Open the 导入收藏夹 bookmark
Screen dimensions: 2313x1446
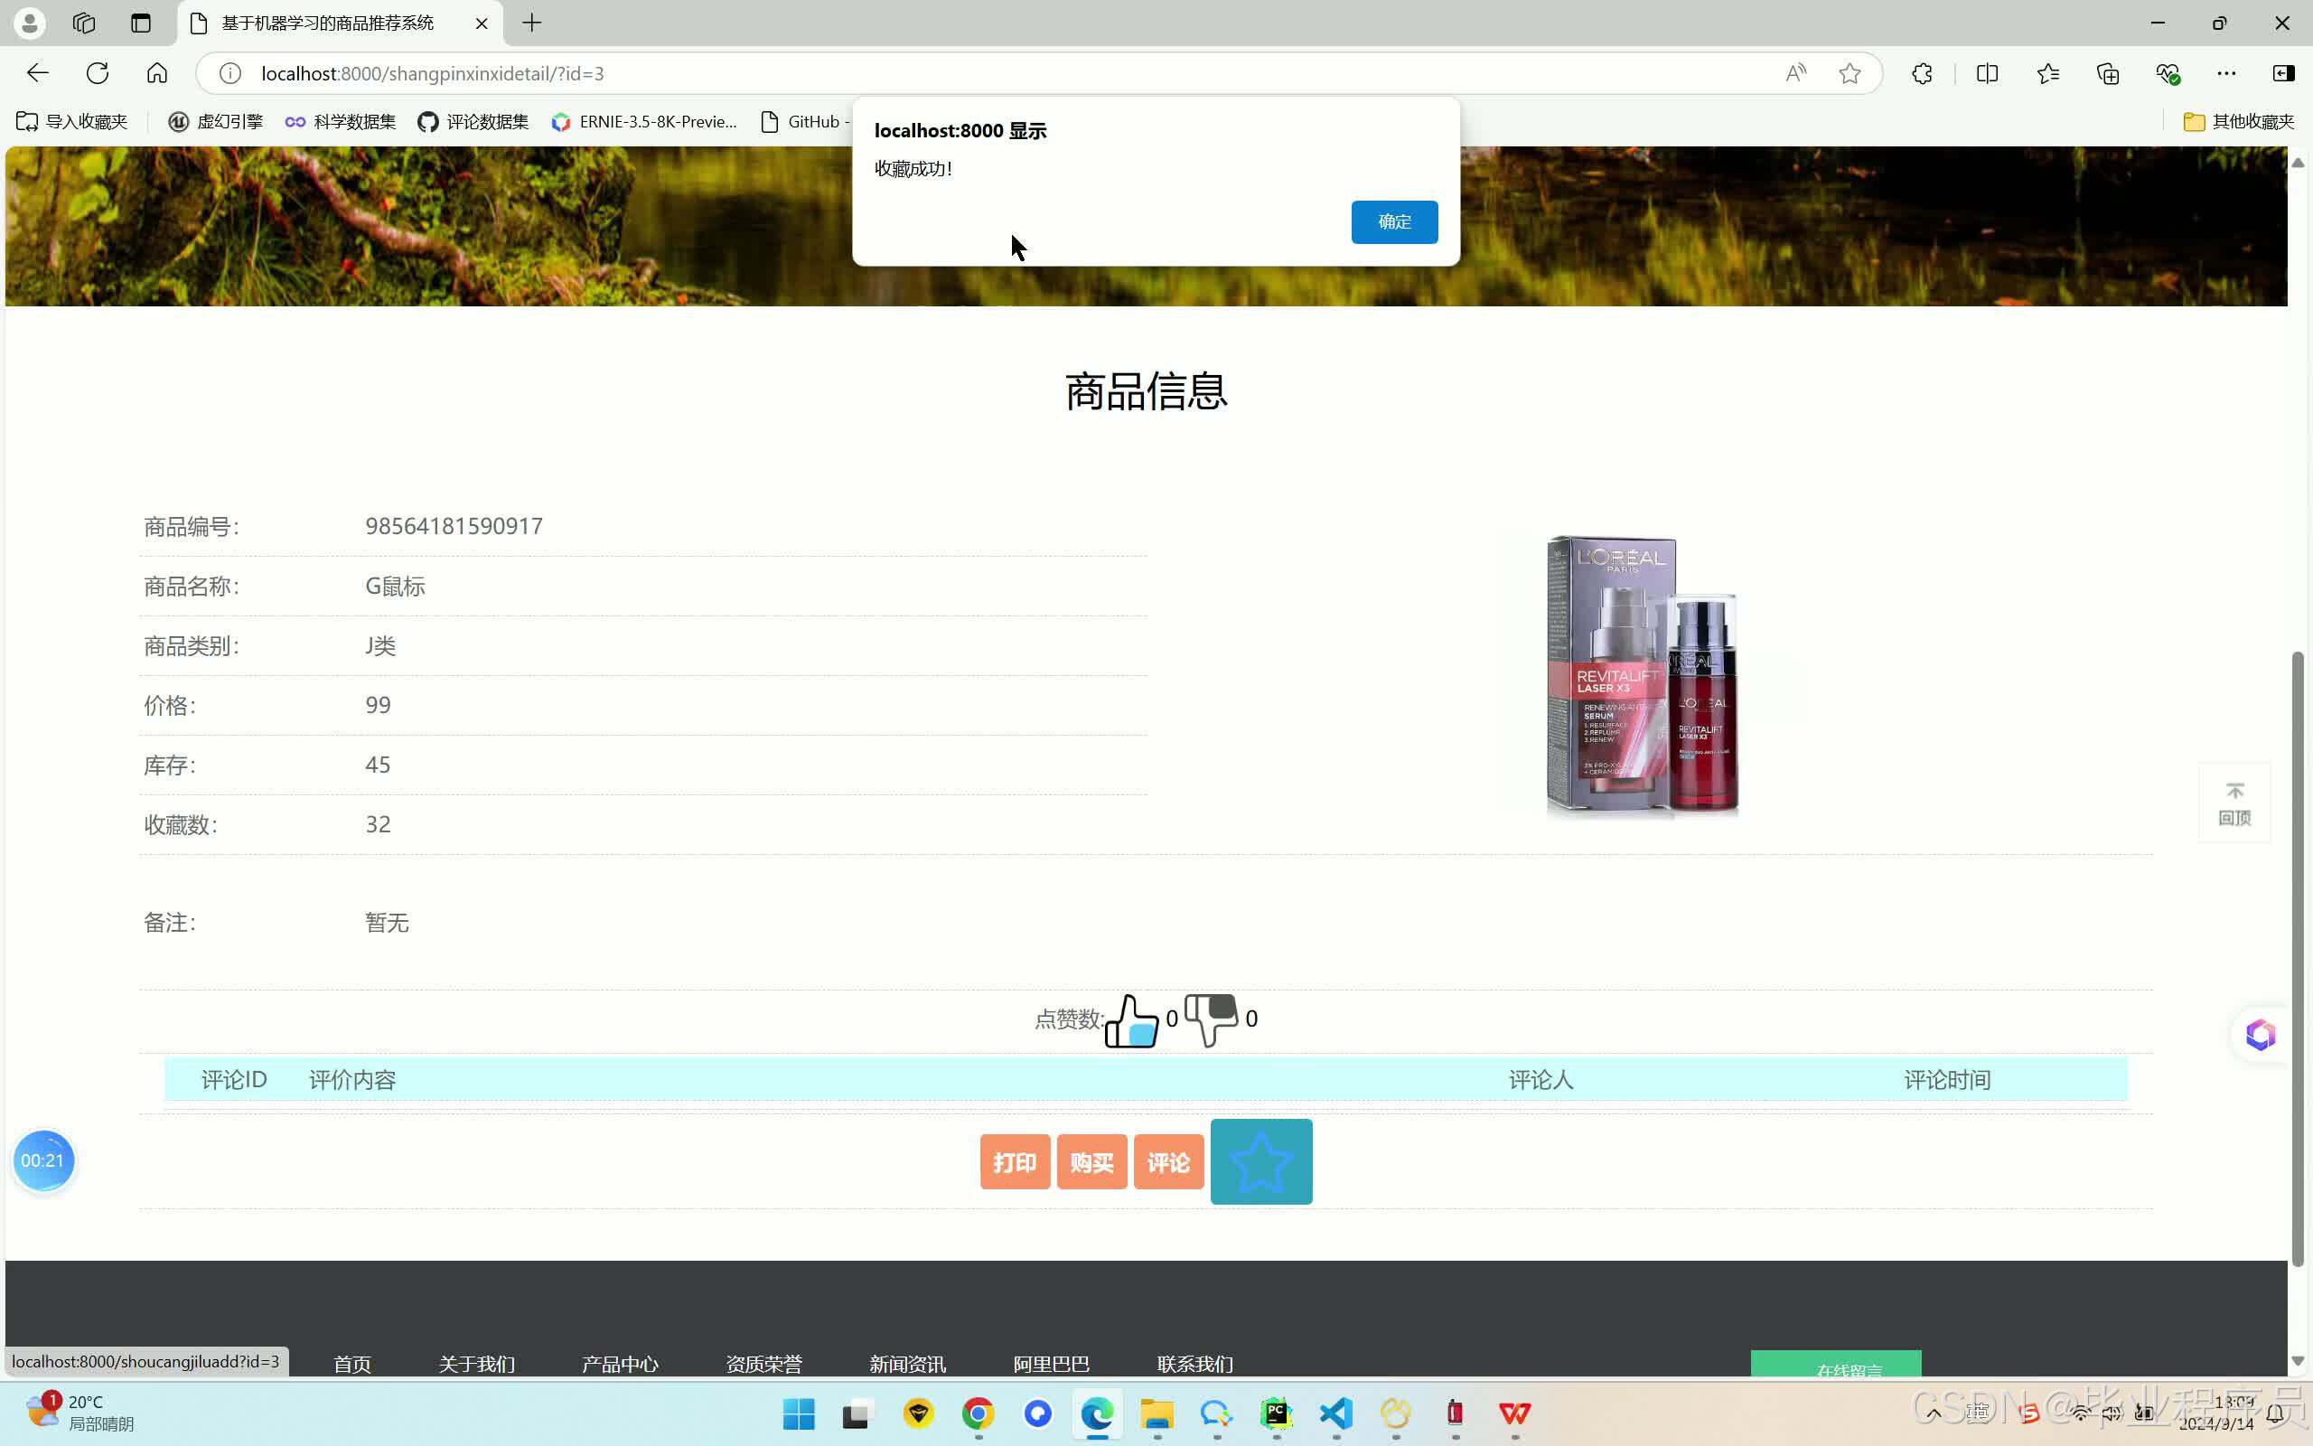point(71,121)
